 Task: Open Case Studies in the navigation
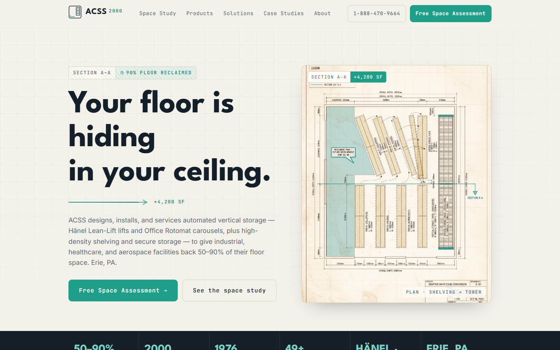(283, 13)
